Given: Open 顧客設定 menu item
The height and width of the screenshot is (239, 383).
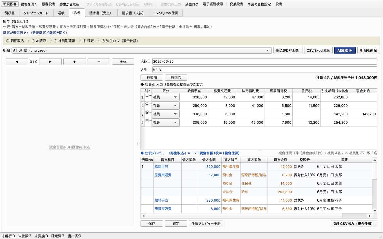Looking at the screenshot, I should coord(48,4).
